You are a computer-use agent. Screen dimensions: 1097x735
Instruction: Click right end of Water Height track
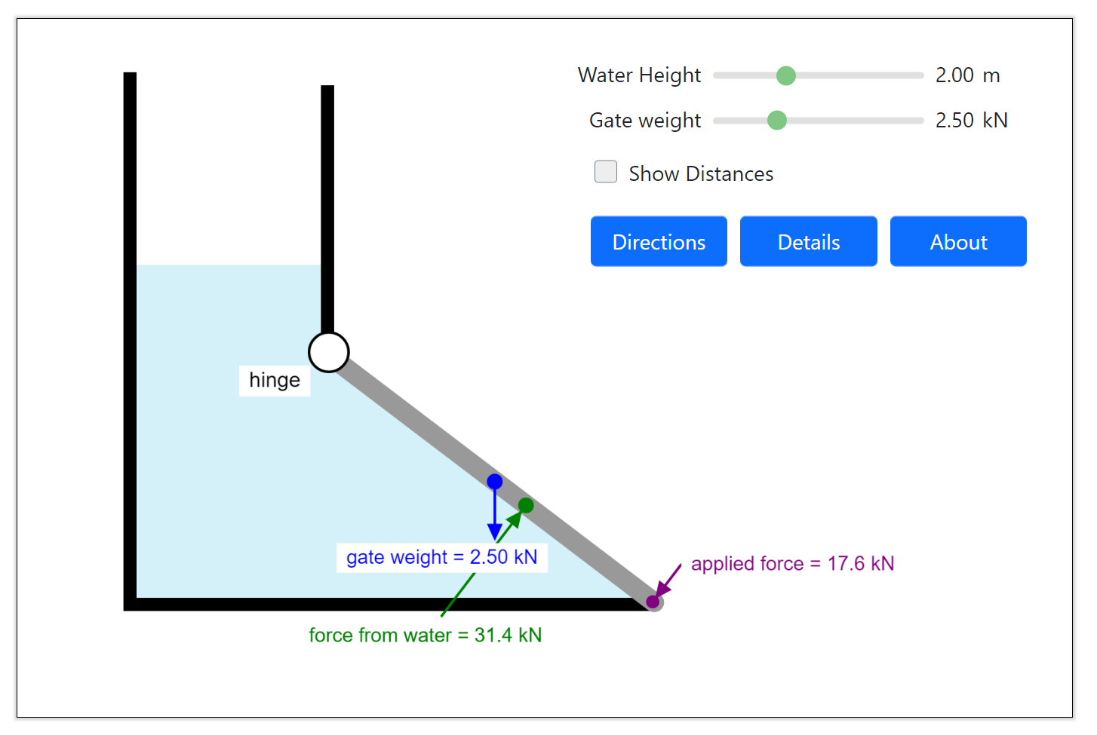tap(920, 75)
